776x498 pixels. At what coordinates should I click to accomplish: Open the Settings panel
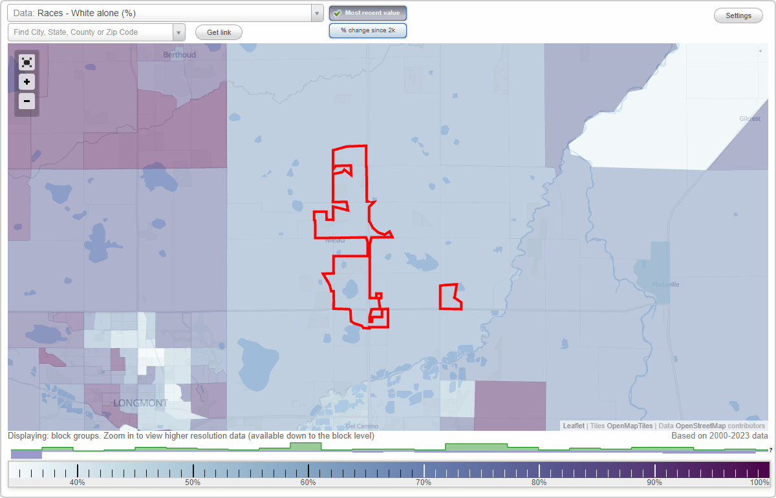738,15
